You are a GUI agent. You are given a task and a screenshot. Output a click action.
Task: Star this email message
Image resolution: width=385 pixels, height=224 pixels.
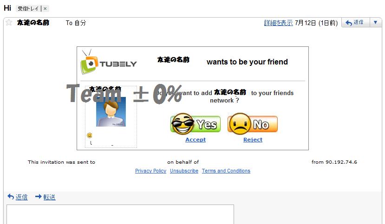(x=9, y=23)
